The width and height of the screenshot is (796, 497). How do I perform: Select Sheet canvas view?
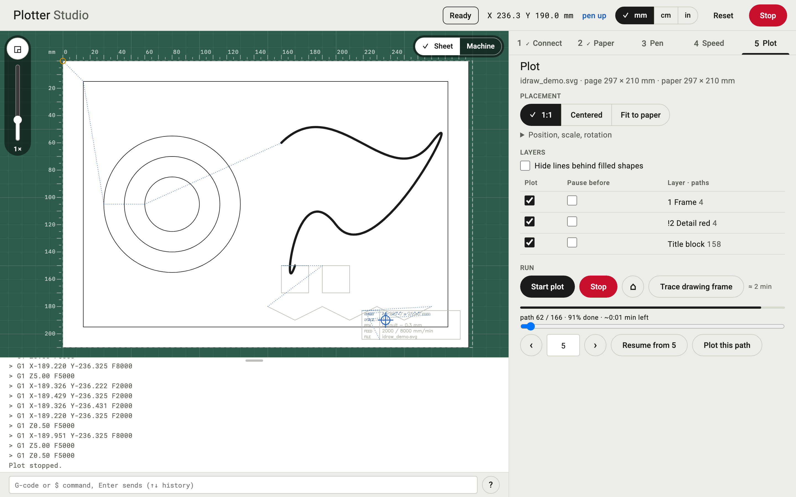pyautogui.click(x=438, y=46)
